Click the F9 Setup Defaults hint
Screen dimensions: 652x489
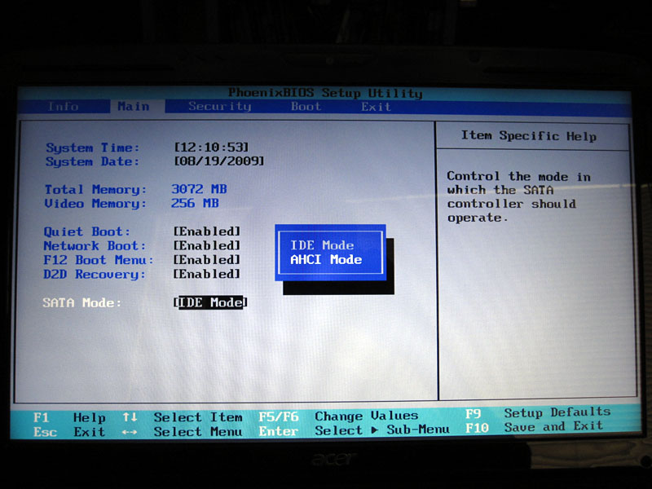tap(538, 413)
